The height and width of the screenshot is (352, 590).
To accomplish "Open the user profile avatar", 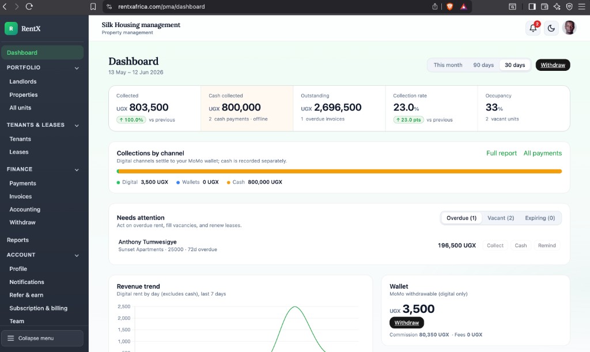I will click(569, 28).
